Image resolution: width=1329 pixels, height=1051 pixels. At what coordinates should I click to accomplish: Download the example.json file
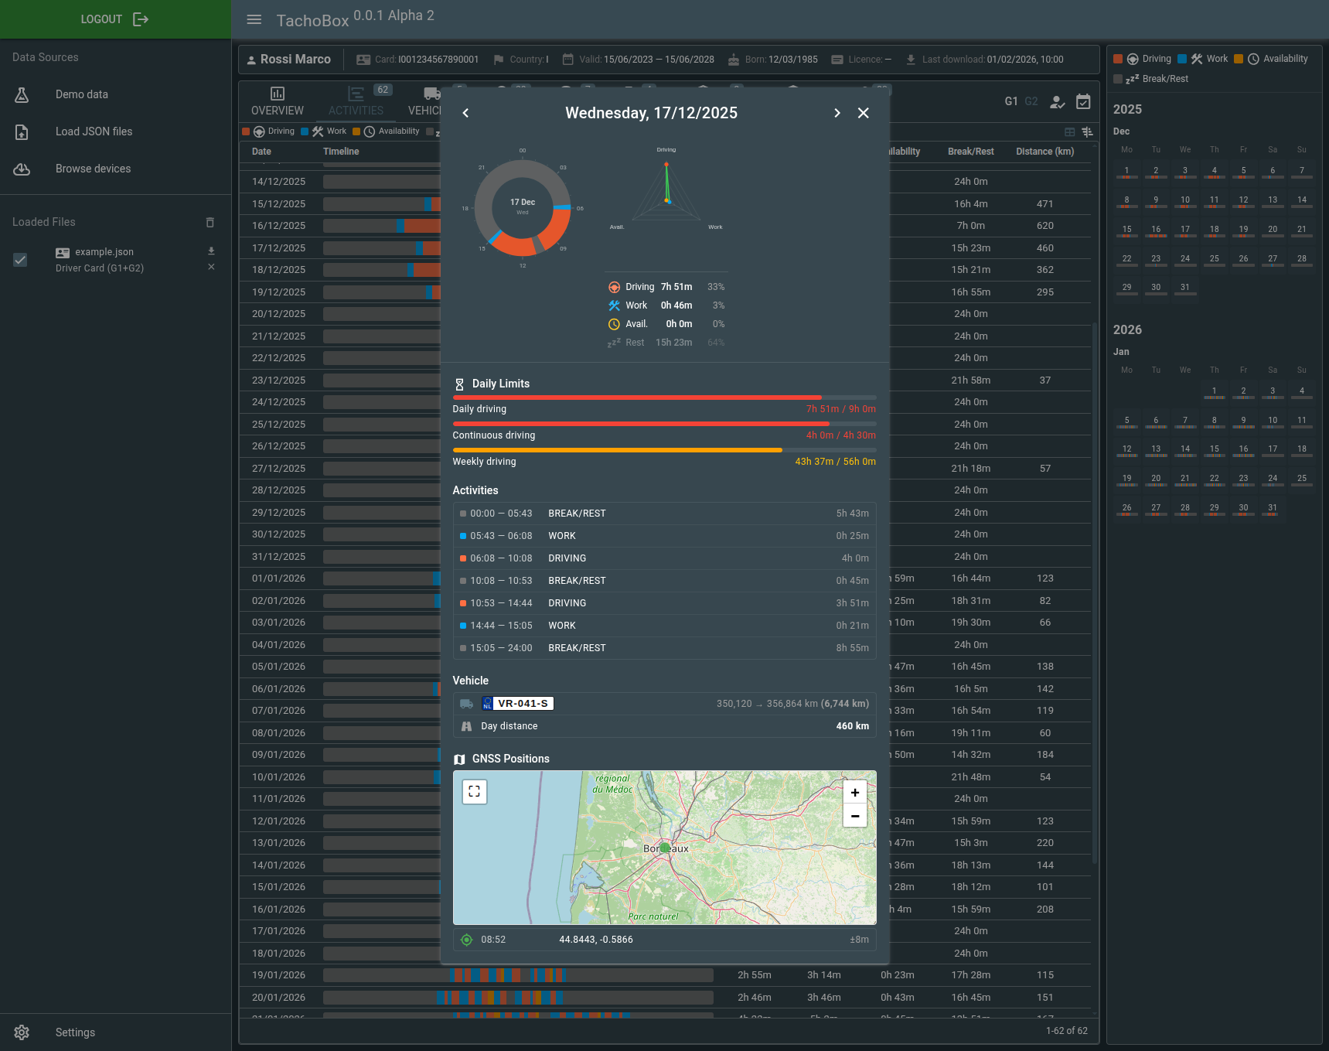[x=211, y=251]
